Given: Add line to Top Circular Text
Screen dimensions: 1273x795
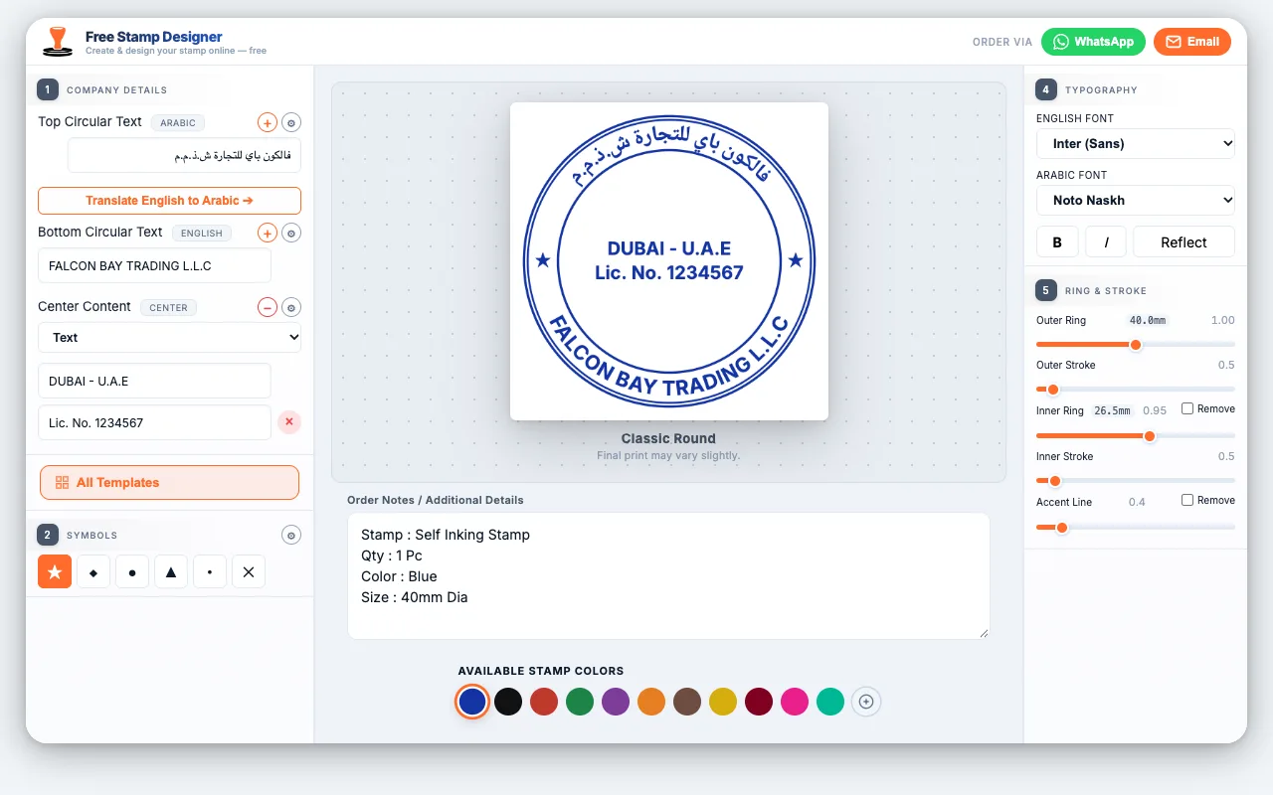Looking at the screenshot, I should 268,122.
